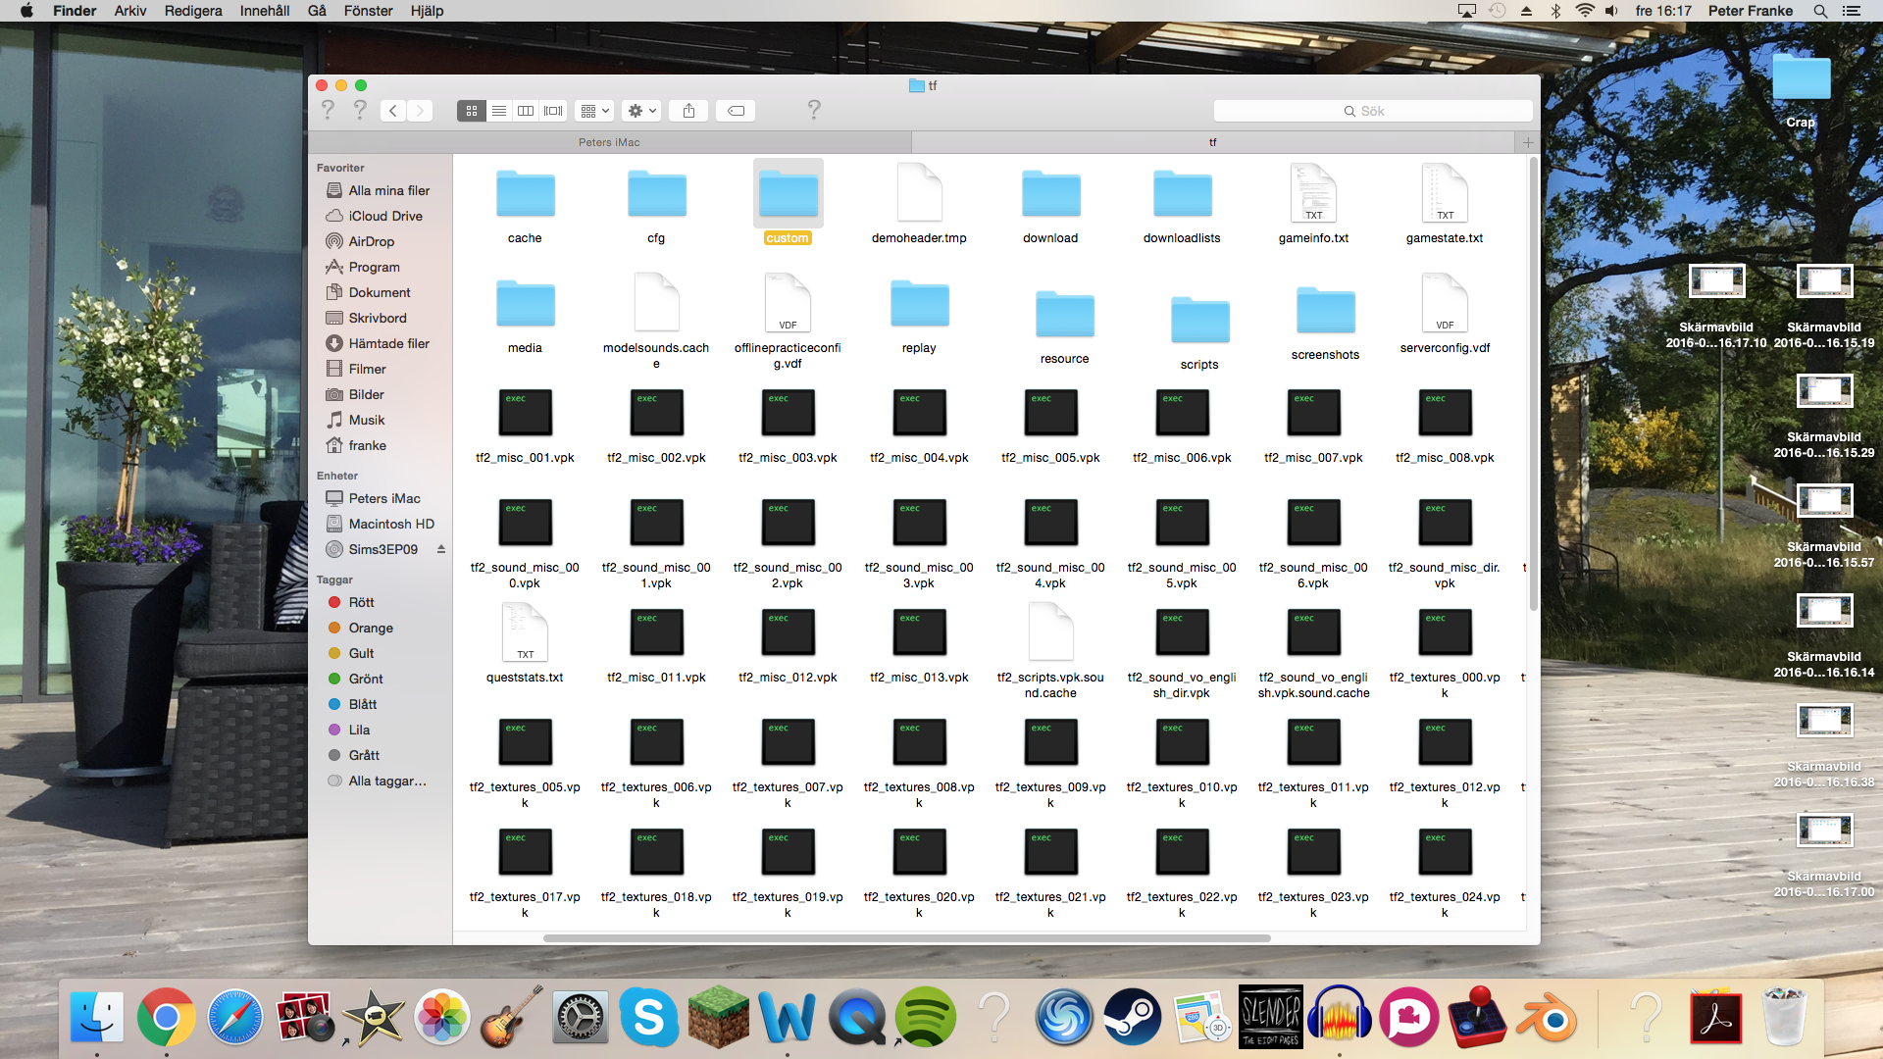Viewport: 1883px width, 1059px height.
Task: Select Hämtade filer in sidebar
Action: (x=388, y=343)
